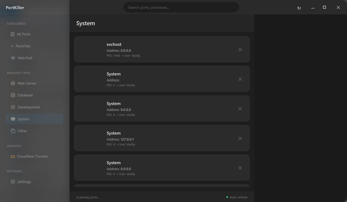Open Web Server globe icon

pyautogui.click(x=13, y=83)
